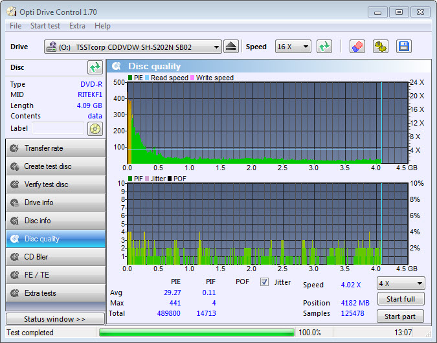Image resolution: width=437 pixels, height=343 pixels.
Task: Click the Start full button
Action: pyautogui.click(x=401, y=299)
